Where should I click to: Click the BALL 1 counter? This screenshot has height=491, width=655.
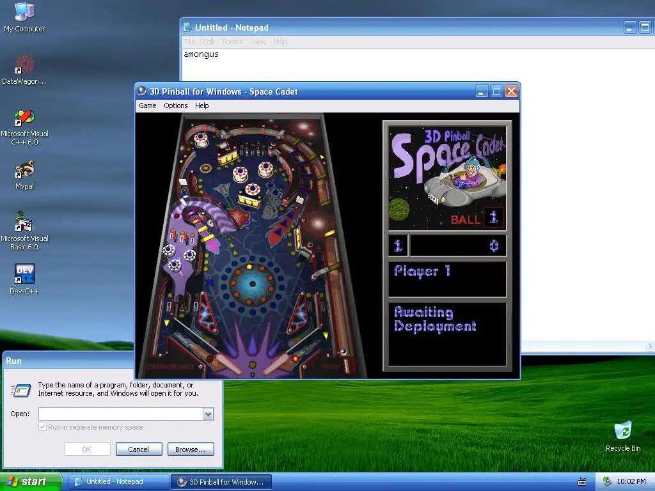[x=477, y=219]
